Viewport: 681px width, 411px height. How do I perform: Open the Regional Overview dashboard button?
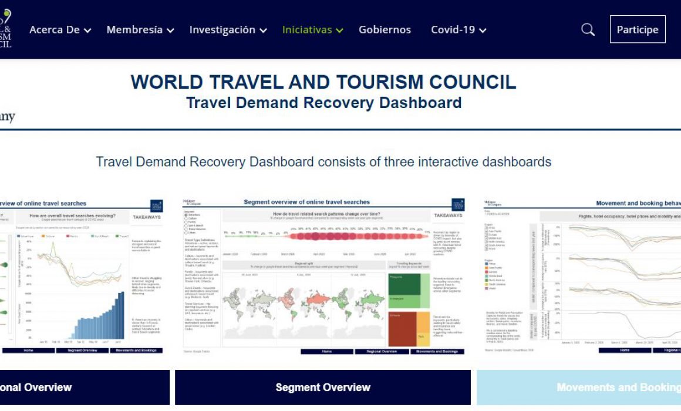pyautogui.click(x=85, y=387)
